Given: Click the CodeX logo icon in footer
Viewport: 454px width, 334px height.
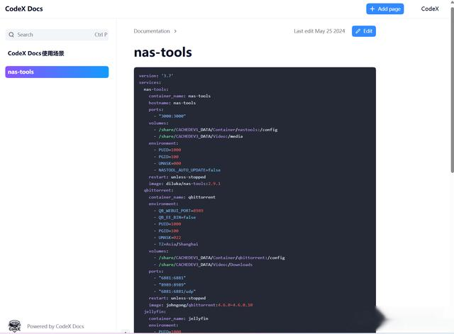Looking at the screenshot, I should click(x=14, y=326).
